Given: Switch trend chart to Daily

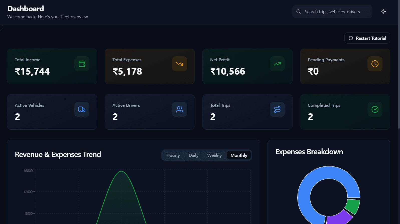Looking at the screenshot, I should (193, 155).
